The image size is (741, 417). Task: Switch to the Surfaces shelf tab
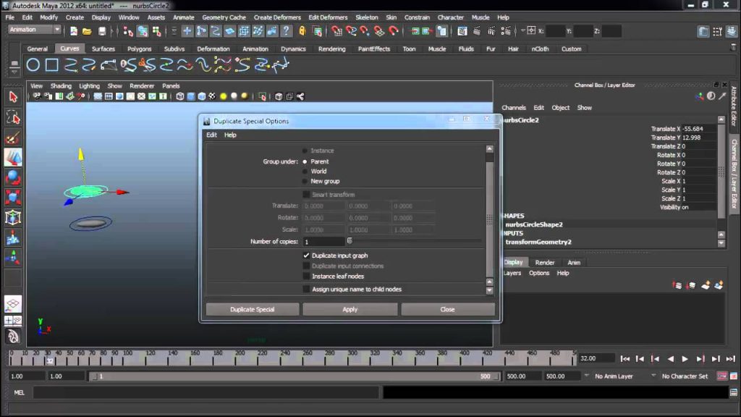click(103, 49)
